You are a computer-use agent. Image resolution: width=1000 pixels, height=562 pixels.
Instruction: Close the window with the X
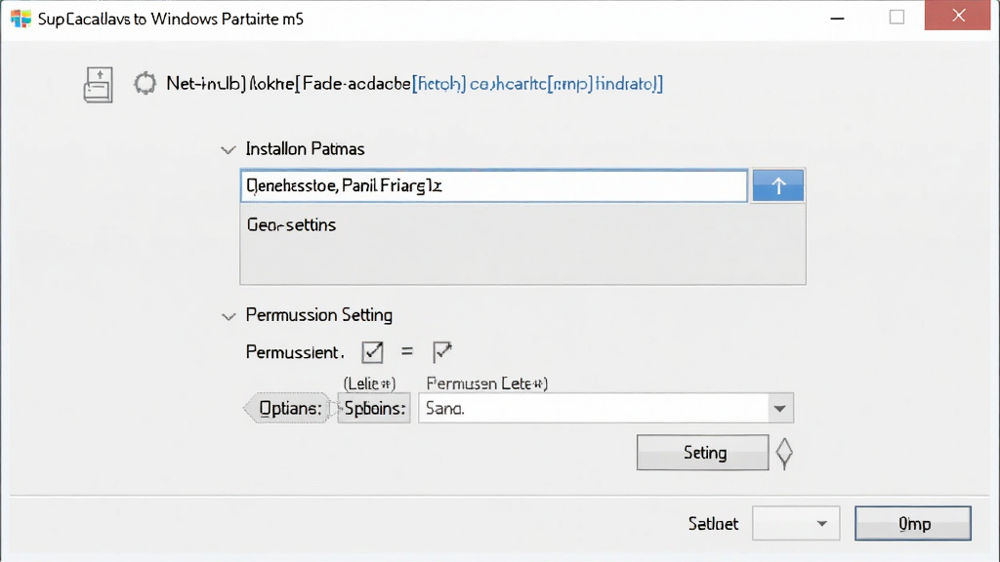coord(958,16)
